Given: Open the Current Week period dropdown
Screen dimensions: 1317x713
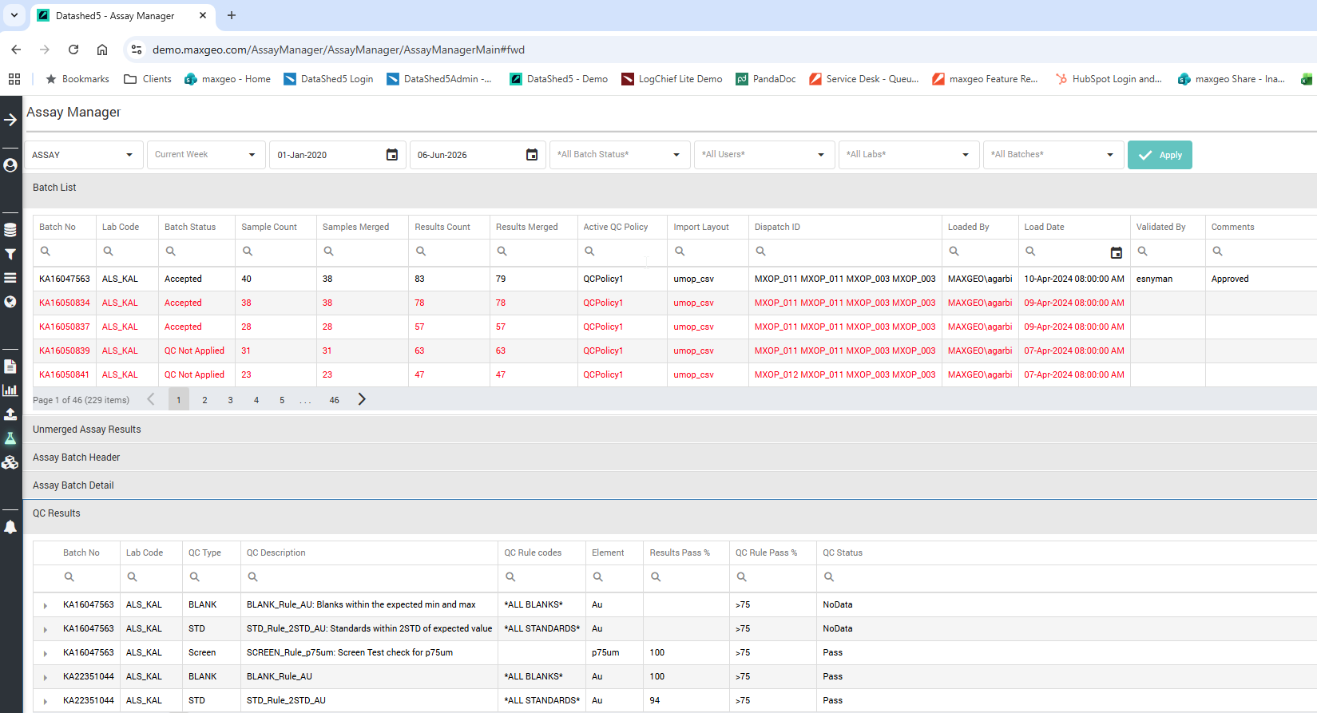Looking at the screenshot, I should coord(206,155).
